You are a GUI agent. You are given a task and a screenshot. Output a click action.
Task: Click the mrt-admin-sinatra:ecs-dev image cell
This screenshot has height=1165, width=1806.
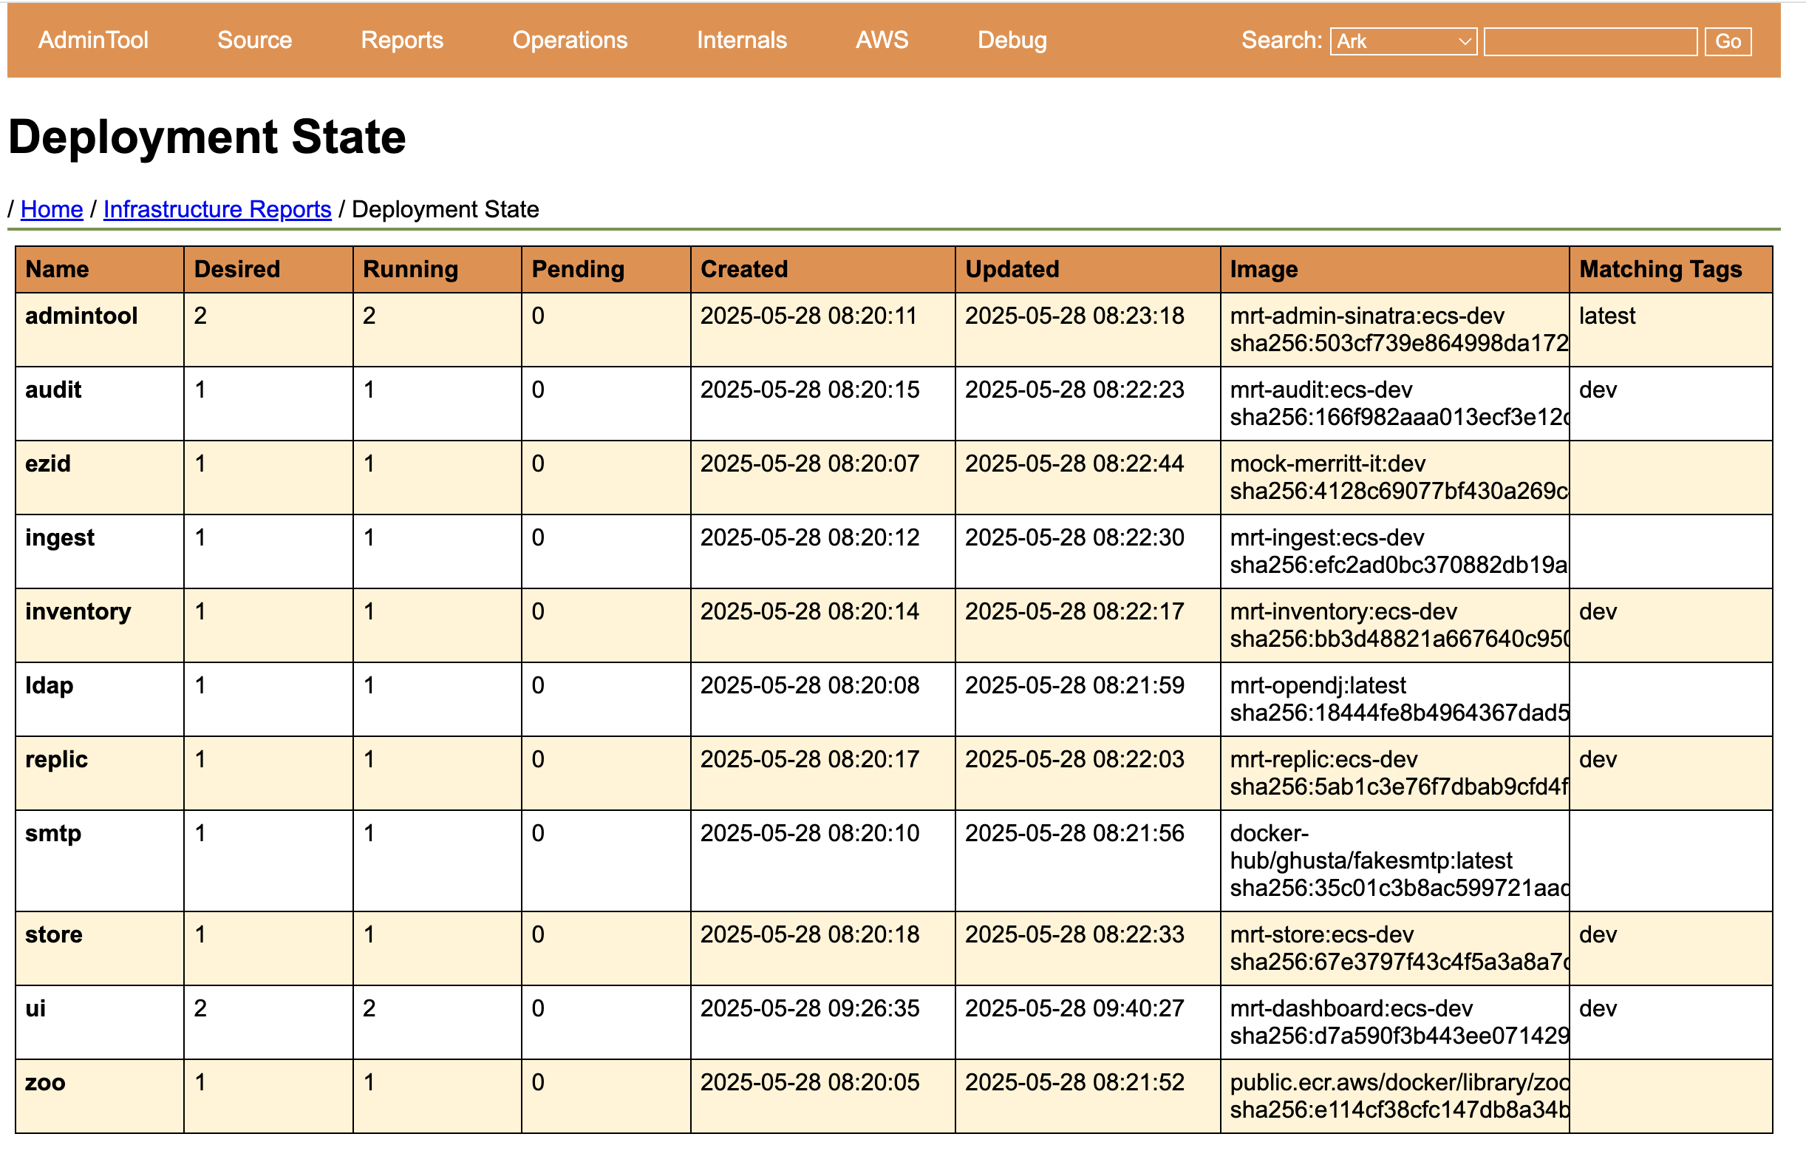[1394, 330]
